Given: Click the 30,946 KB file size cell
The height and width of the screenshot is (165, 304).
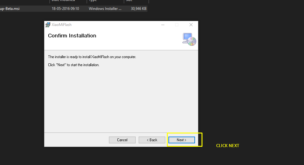Looking at the screenshot, I should (138, 9).
